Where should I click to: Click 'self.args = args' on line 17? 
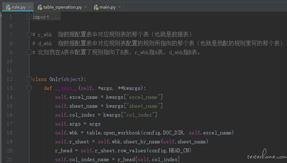tap(78, 124)
